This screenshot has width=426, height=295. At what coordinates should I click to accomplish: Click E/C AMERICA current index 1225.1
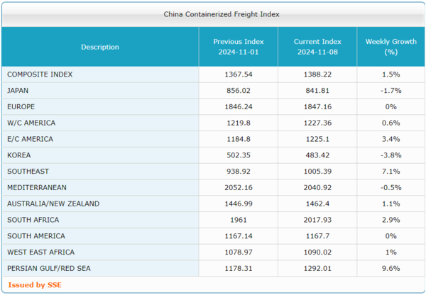(x=317, y=139)
